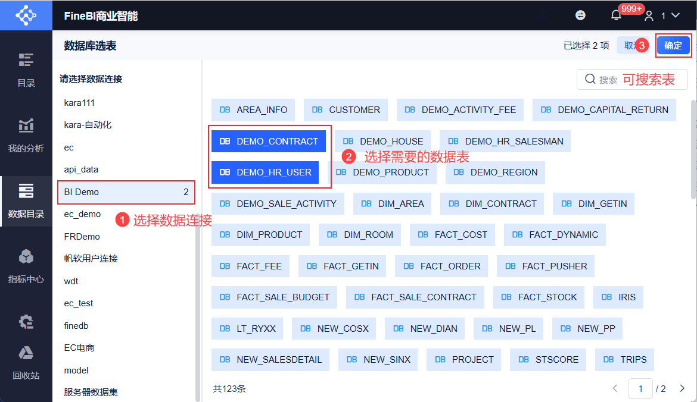Select the DEMO_HOUSE table
Screen dimensions: 697x402
pyautogui.click(x=382, y=141)
